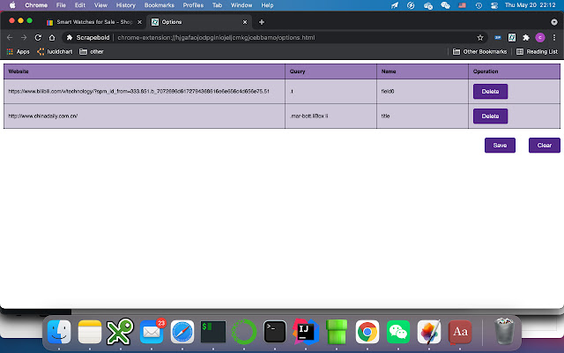Open the Extensions puzzle icon

pos(526,38)
